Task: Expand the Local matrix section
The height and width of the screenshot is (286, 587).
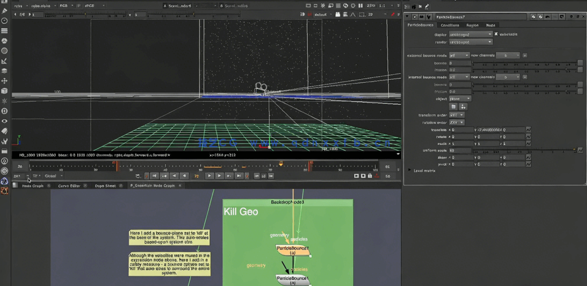Action: coord(410,171)
